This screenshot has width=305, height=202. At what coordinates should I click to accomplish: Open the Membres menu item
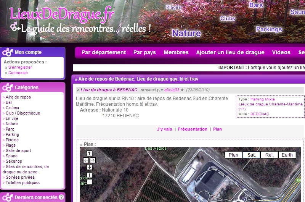pyautogui.click(x=176, y=52)
